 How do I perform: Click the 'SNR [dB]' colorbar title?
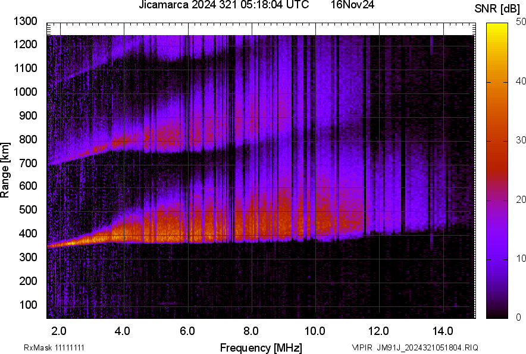pos(497,9)
